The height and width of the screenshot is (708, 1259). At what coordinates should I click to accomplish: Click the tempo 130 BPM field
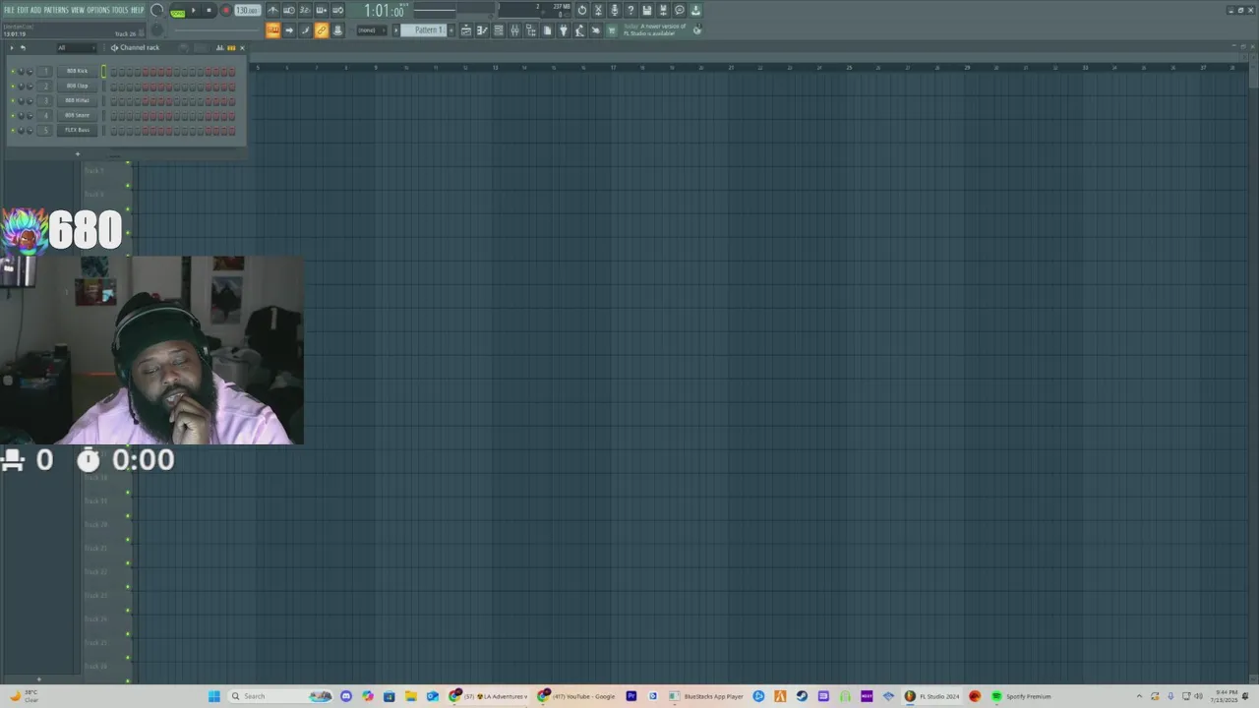(247, 10)
